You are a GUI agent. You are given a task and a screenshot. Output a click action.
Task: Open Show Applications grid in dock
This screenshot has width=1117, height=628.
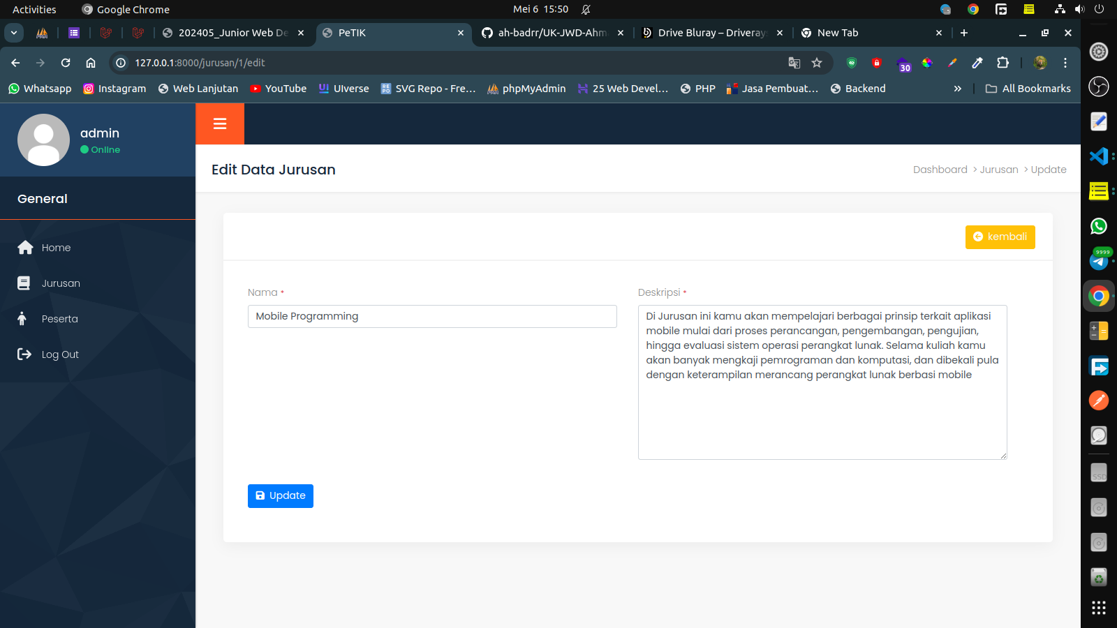point(1099,608)
